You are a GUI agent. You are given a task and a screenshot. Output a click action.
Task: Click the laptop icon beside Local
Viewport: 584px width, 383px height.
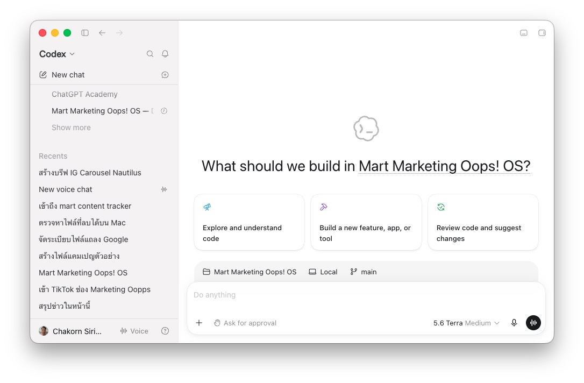[x=312, y=272]
